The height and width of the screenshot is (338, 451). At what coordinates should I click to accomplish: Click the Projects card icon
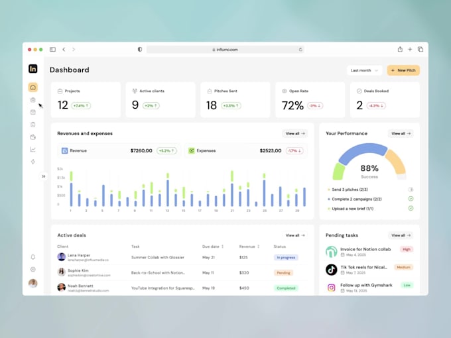[60, 91]
